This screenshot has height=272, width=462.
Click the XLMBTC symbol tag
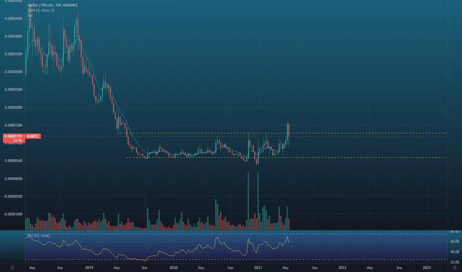point(33,136)
